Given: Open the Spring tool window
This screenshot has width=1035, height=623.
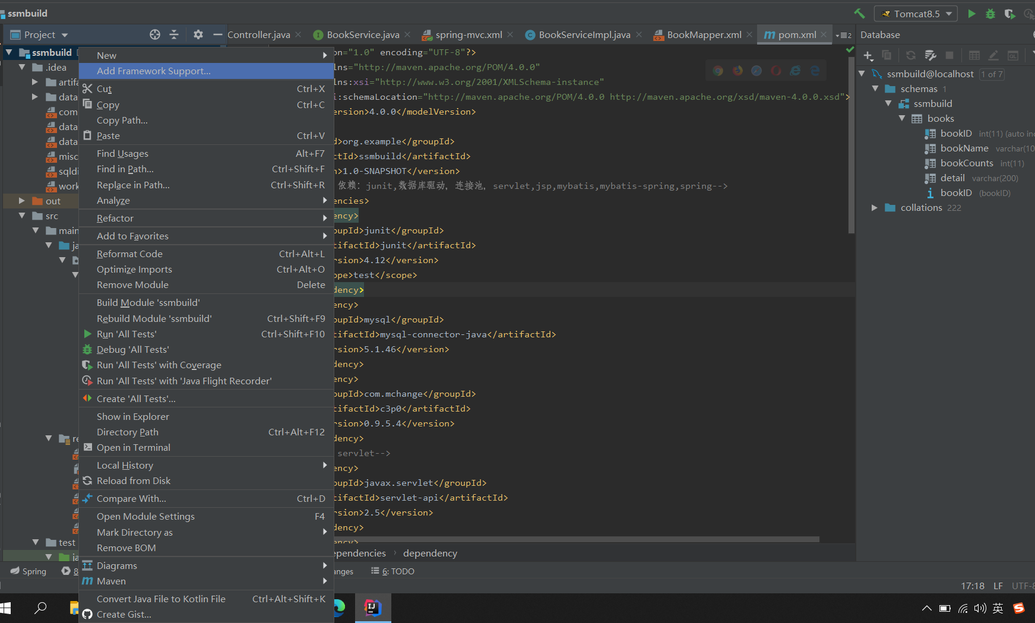Looking at the screenshot, I should pos(29,571).
